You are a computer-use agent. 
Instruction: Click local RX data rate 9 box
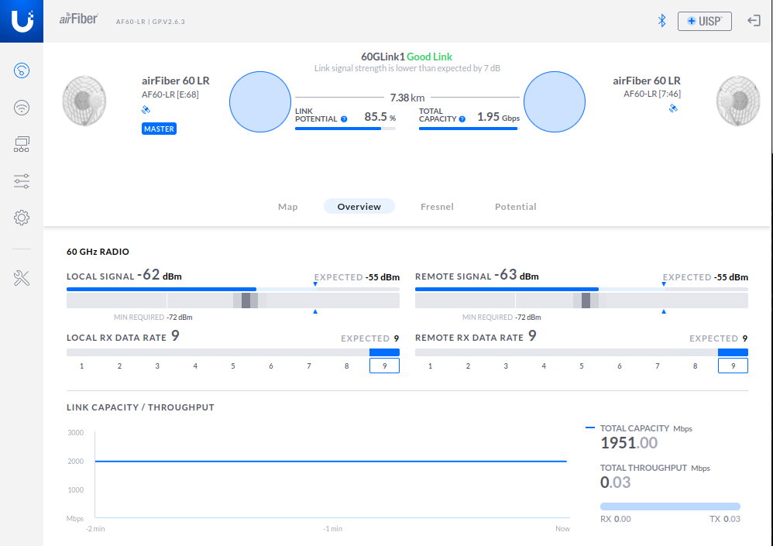point(384,366)
